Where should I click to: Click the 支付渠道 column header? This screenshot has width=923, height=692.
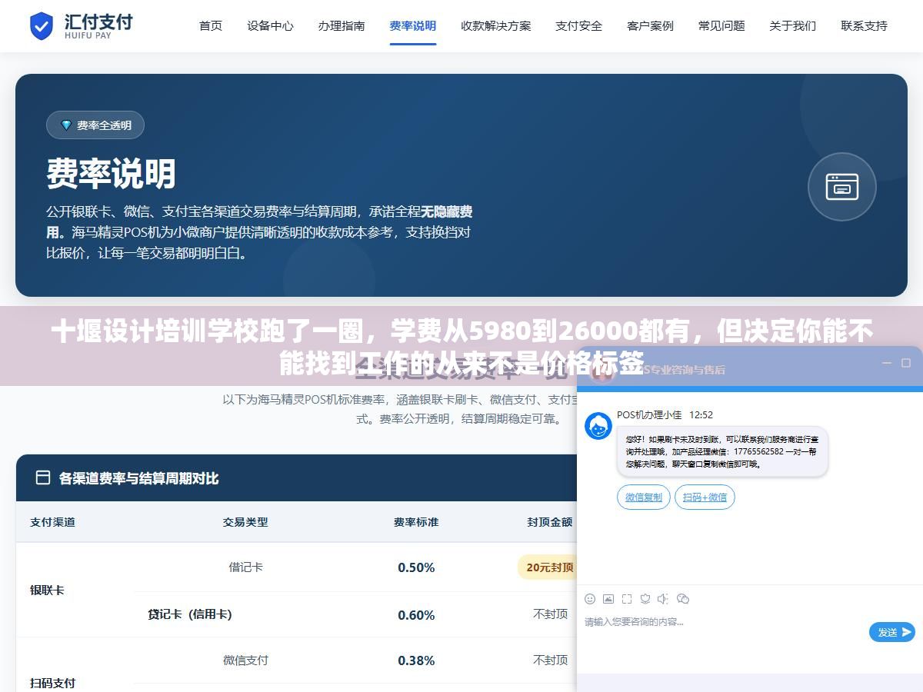tap(53, 522)
